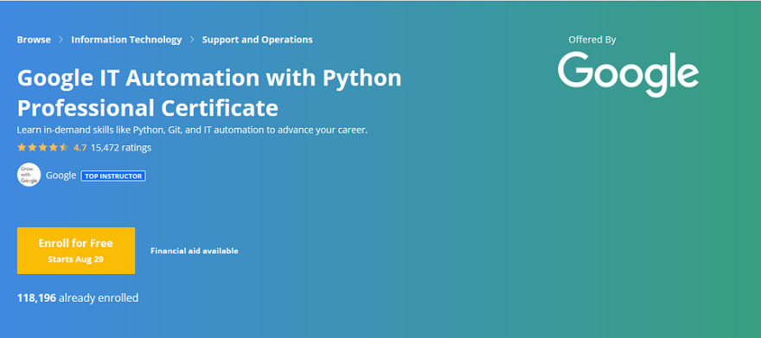The height and width of the screenshot is (338, 761).
Task: Click the 15,472 ratings text
Action: pyautogui.click(x=121, y=148)
